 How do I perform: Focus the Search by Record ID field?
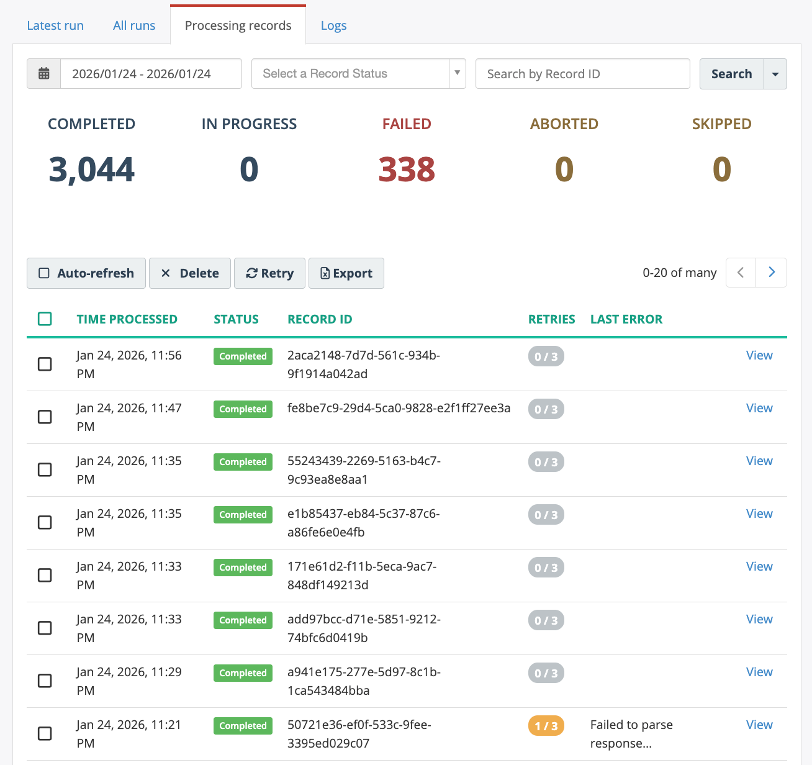[x=582, y=74]
